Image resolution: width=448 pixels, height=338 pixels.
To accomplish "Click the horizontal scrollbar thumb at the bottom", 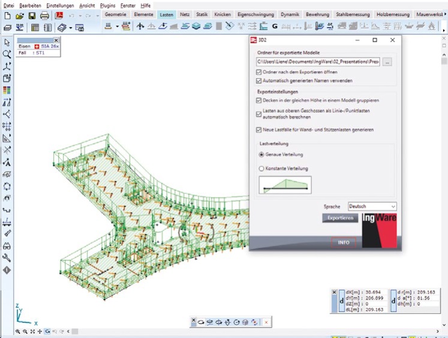I will click(75, 331).
